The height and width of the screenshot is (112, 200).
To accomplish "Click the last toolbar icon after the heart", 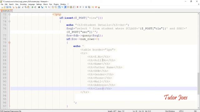I will tap(99, 7).
